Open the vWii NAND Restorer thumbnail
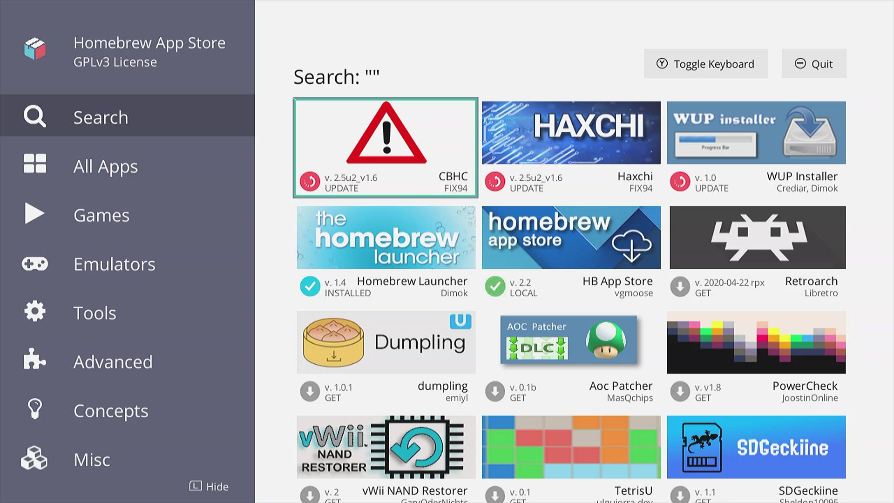This screenshot has height=503, width=894. click(386, 447)
